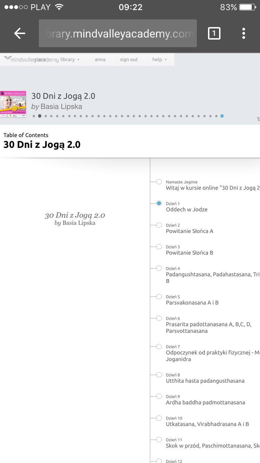The width and height of the screenshot is (260, 463).
Task: Click the course cover thumbnail
Action: (13, 104)
